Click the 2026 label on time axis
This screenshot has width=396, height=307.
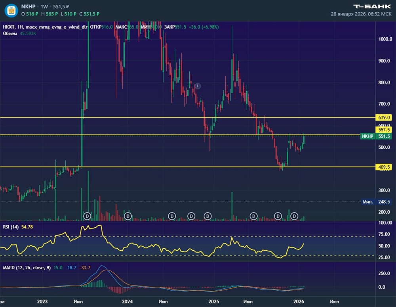tap(299, 302)
